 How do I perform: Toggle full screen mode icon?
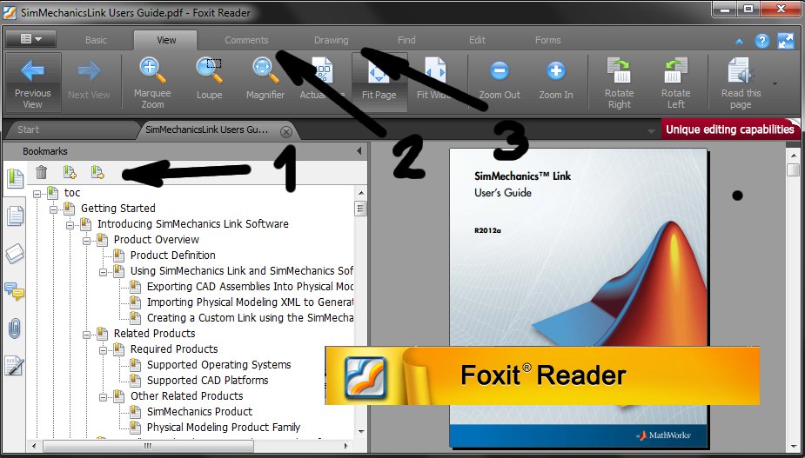[786, 41]
